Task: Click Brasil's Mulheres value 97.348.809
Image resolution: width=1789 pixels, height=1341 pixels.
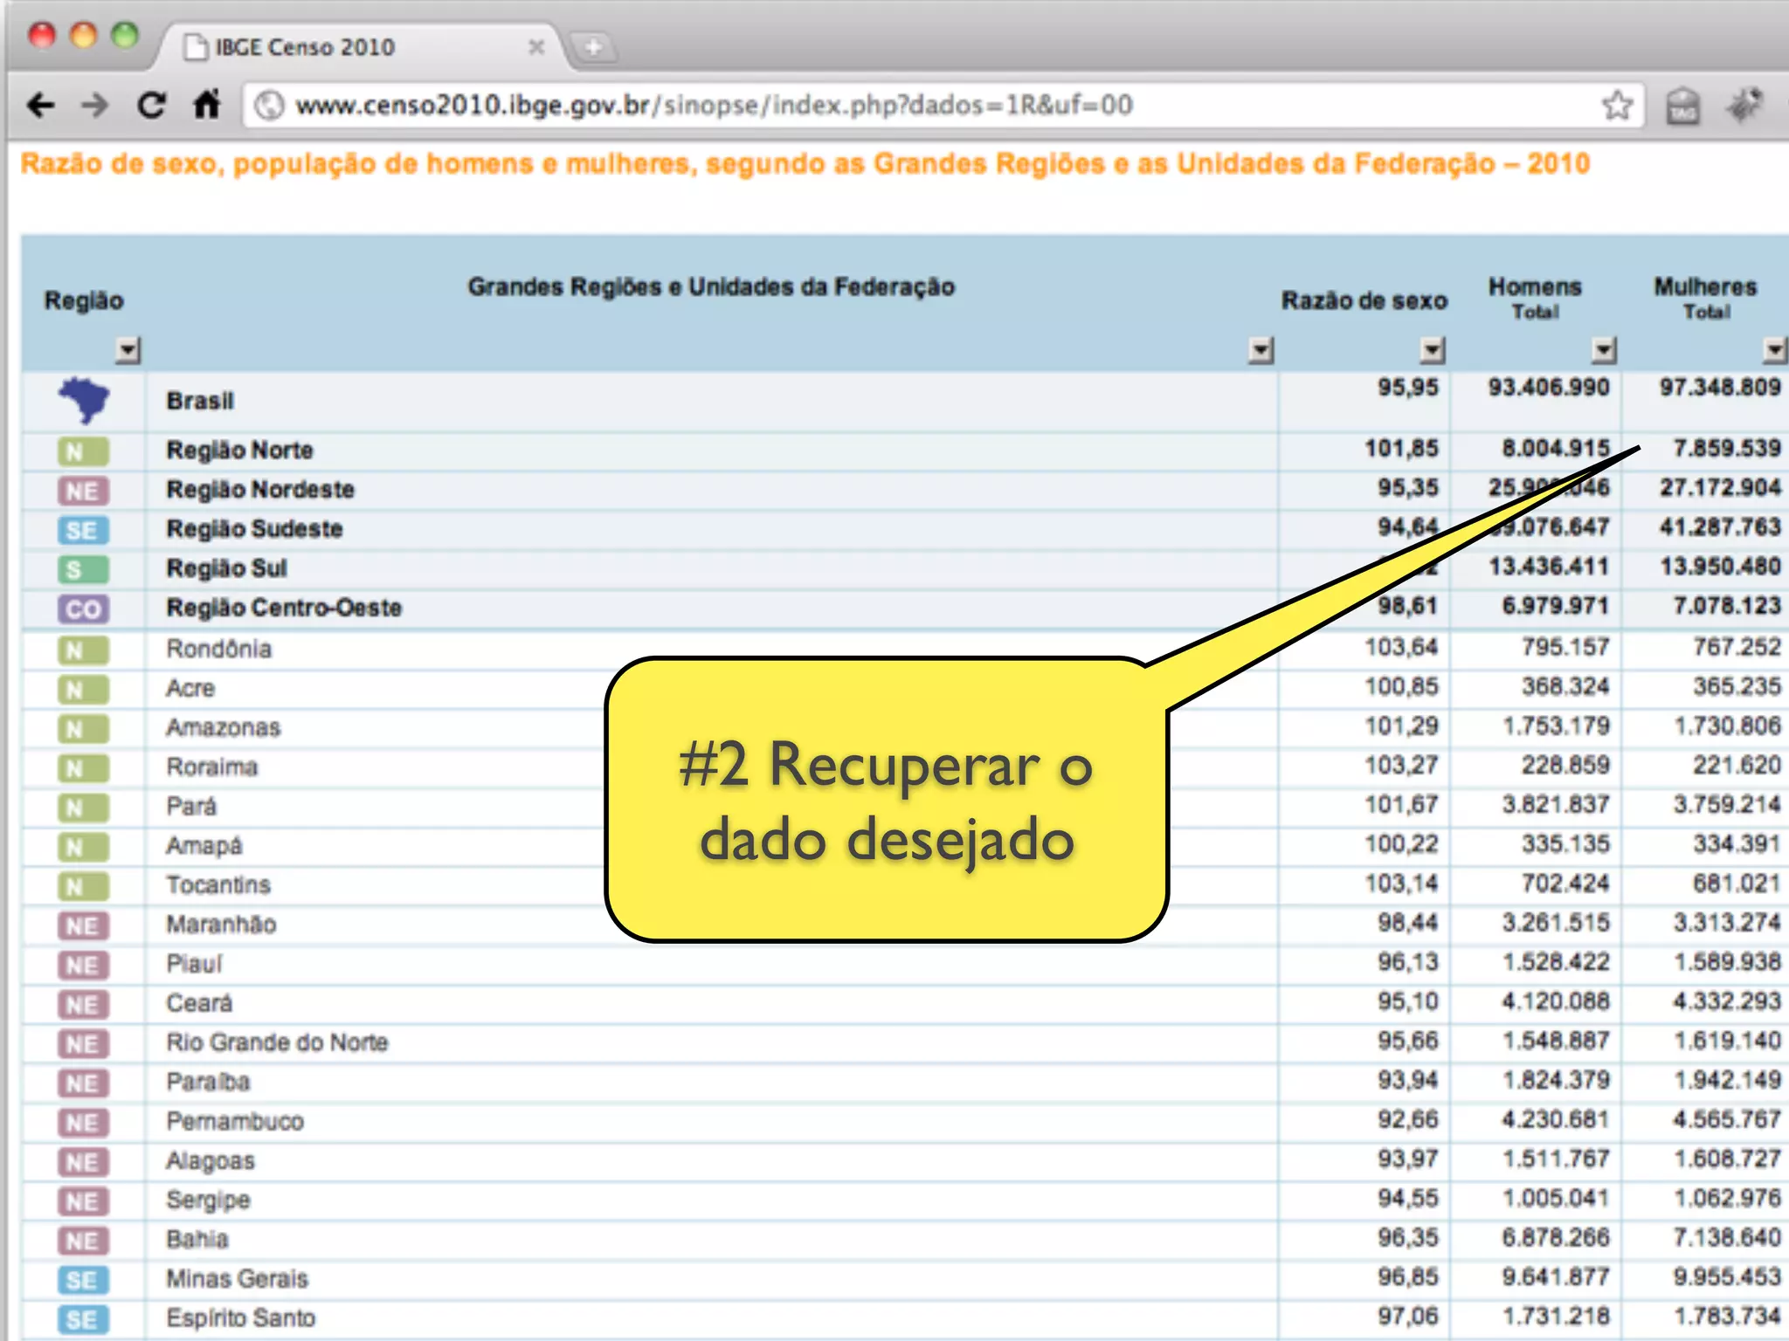Action: [x=1719, y=387]
